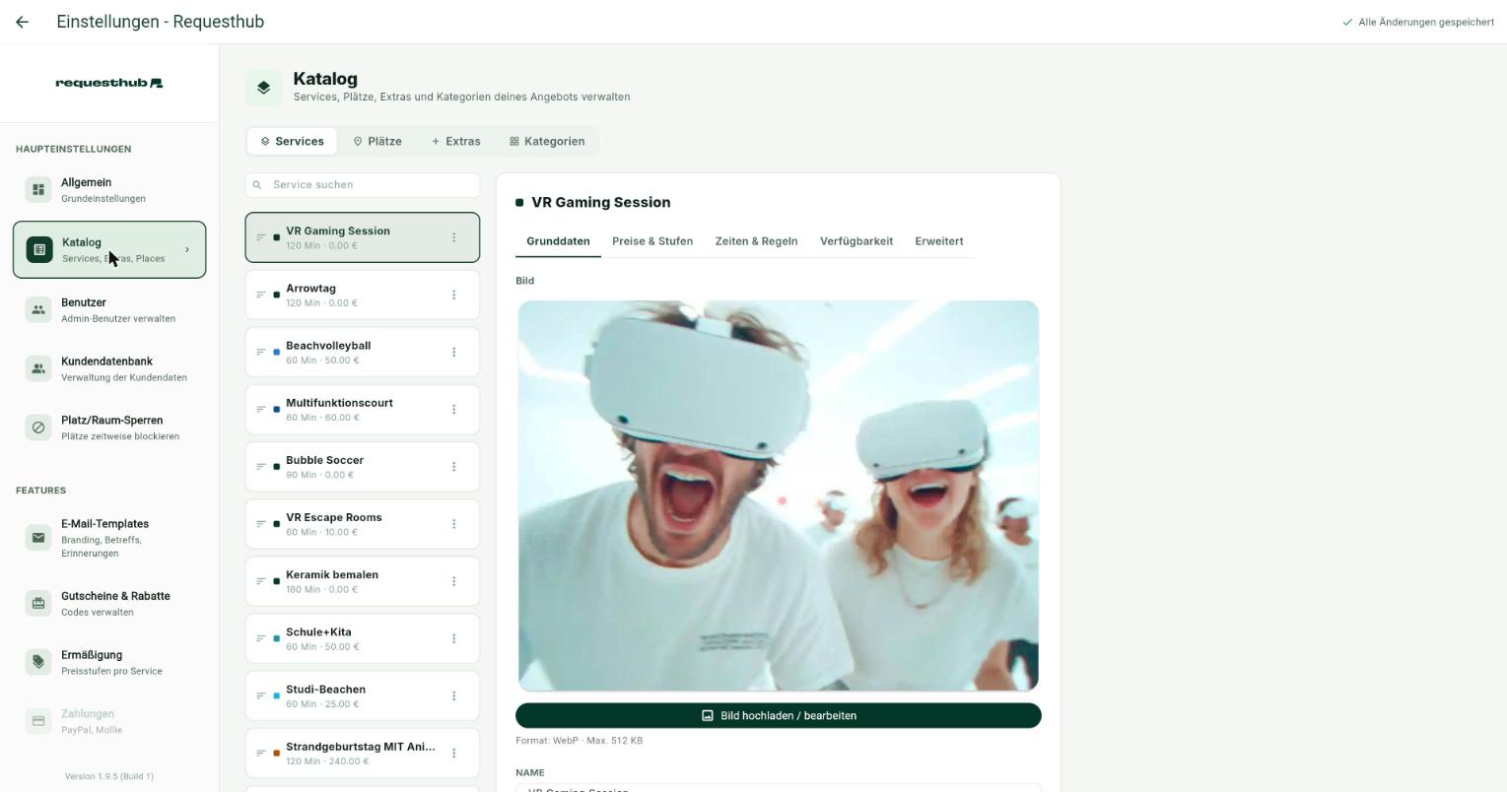
Task: Switch to Plätze tab
Action: [377, 141]
